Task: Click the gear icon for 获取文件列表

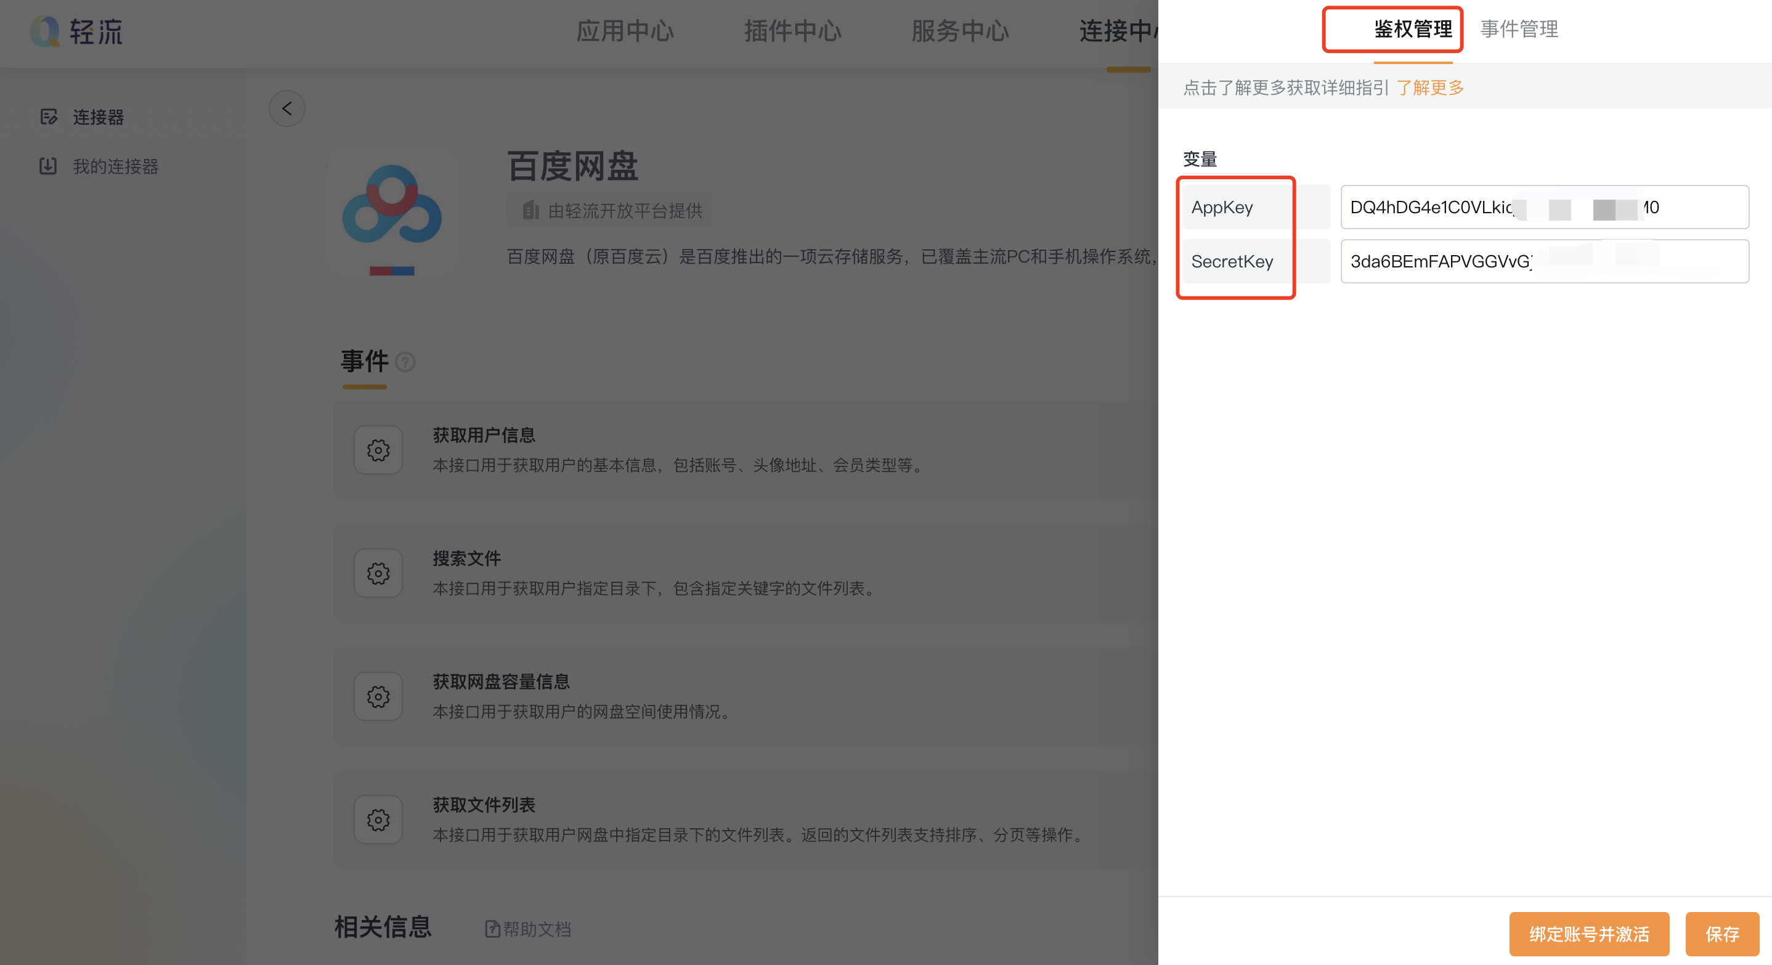Action: point(378,820)
